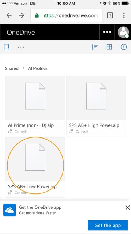Click the Get the app button
131x234 pixels.
pos(108,225)
